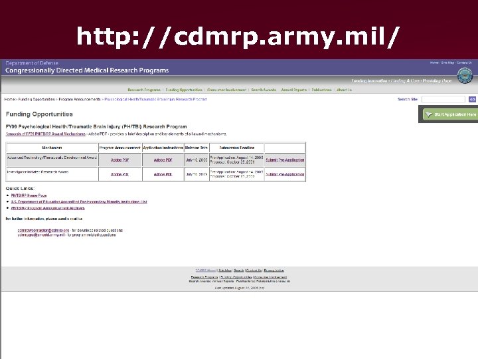Click the amedd.army.mil email link for program questions

[x=41, y=235]
